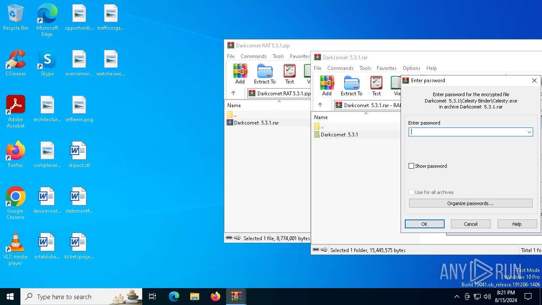The height and width of the screenshot is (305, 542).
Task: Open Windows Start menu
Action: [10, 297]
